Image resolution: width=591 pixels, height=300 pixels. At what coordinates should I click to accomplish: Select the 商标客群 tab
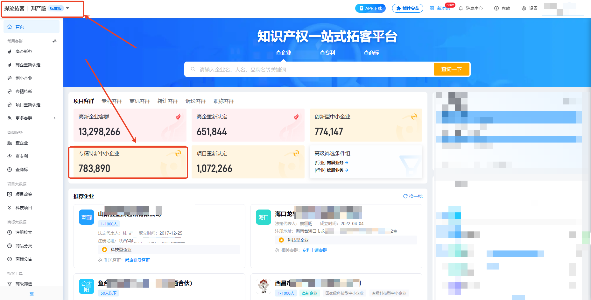(139, 101)
